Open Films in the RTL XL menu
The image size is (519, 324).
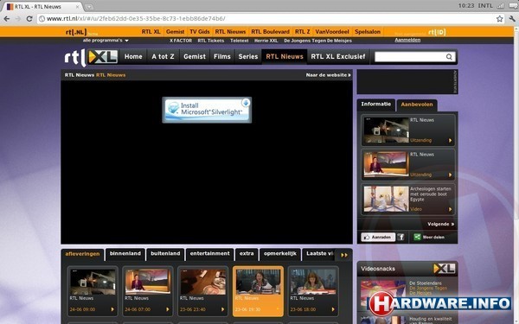(x=221, y=56)
